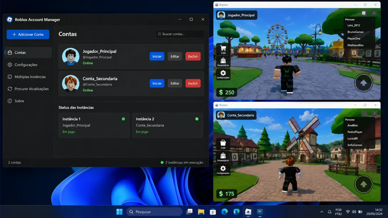Expand the hidden system tray icons
Image resolution: width=388 pixels, height=218 pixels.
click(x=321, y=212)
